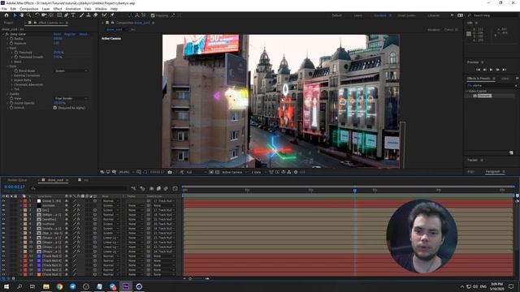Click the Register link for Deep Glow

pyautogui.click(x=70, y=34)
